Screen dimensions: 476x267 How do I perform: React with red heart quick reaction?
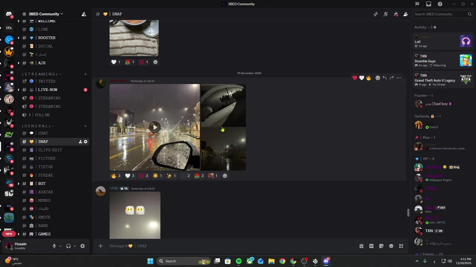click(355, 78)
